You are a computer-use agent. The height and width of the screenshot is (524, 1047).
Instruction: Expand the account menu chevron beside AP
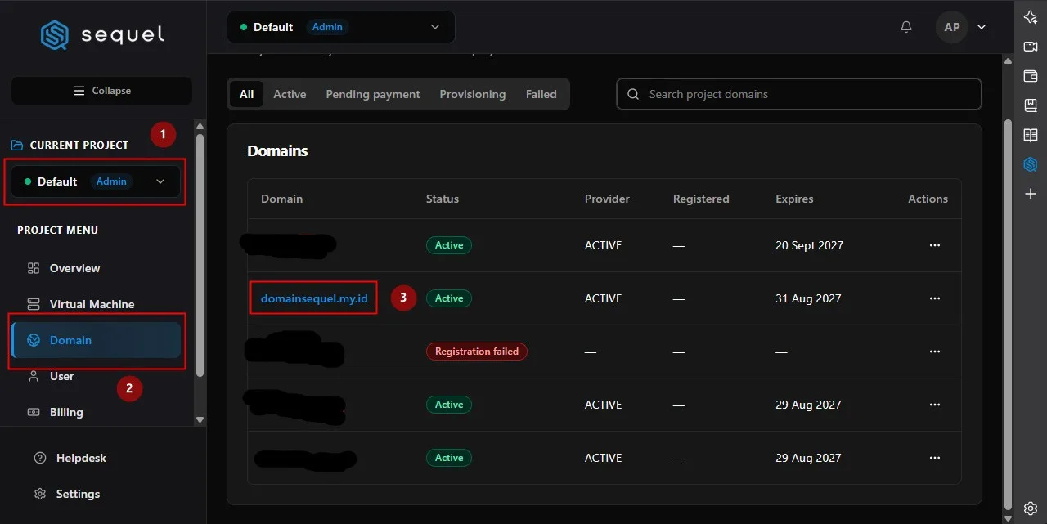982,27
